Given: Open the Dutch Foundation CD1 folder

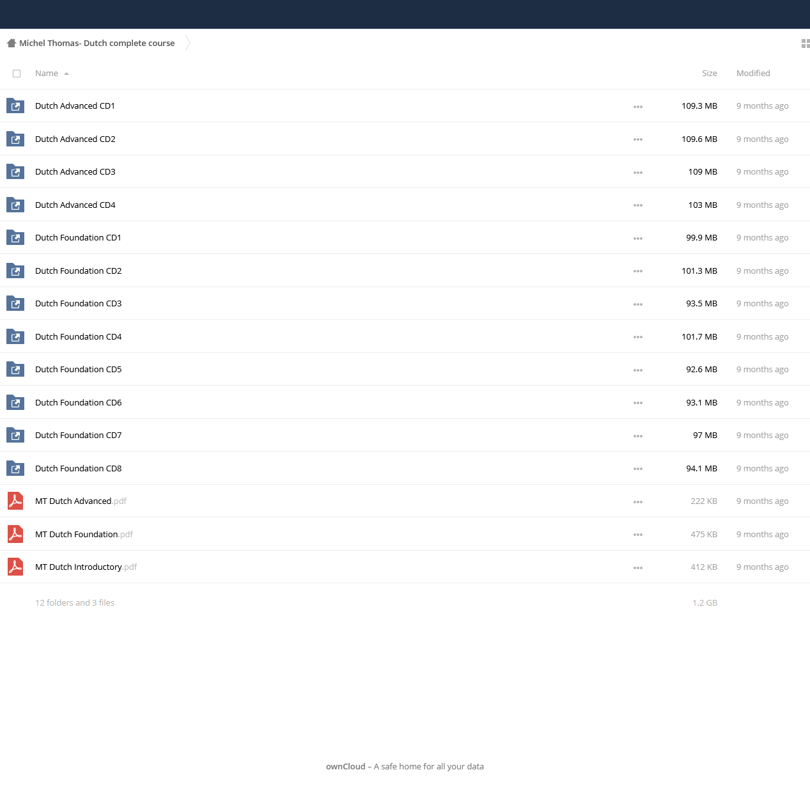Looking at the screenshot, I should pyautogui.click(x=78, y=238).
